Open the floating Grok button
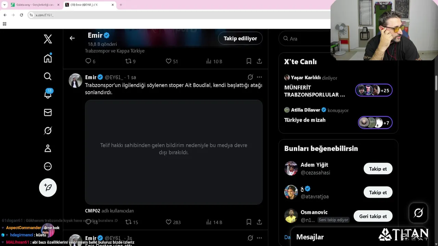This screenshot has height=246, width=438. click(418, 213)
